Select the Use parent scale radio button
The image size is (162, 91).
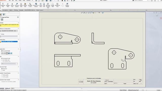tap(2, 58)
